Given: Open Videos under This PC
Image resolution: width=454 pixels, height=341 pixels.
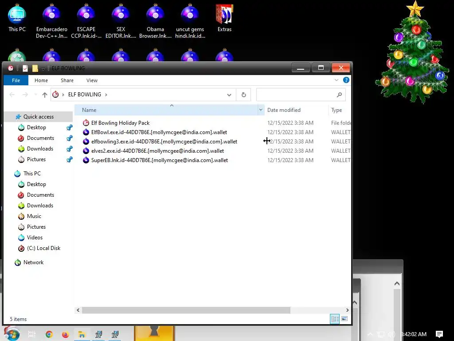Looking at the screenshot, I should click(35, 238).
